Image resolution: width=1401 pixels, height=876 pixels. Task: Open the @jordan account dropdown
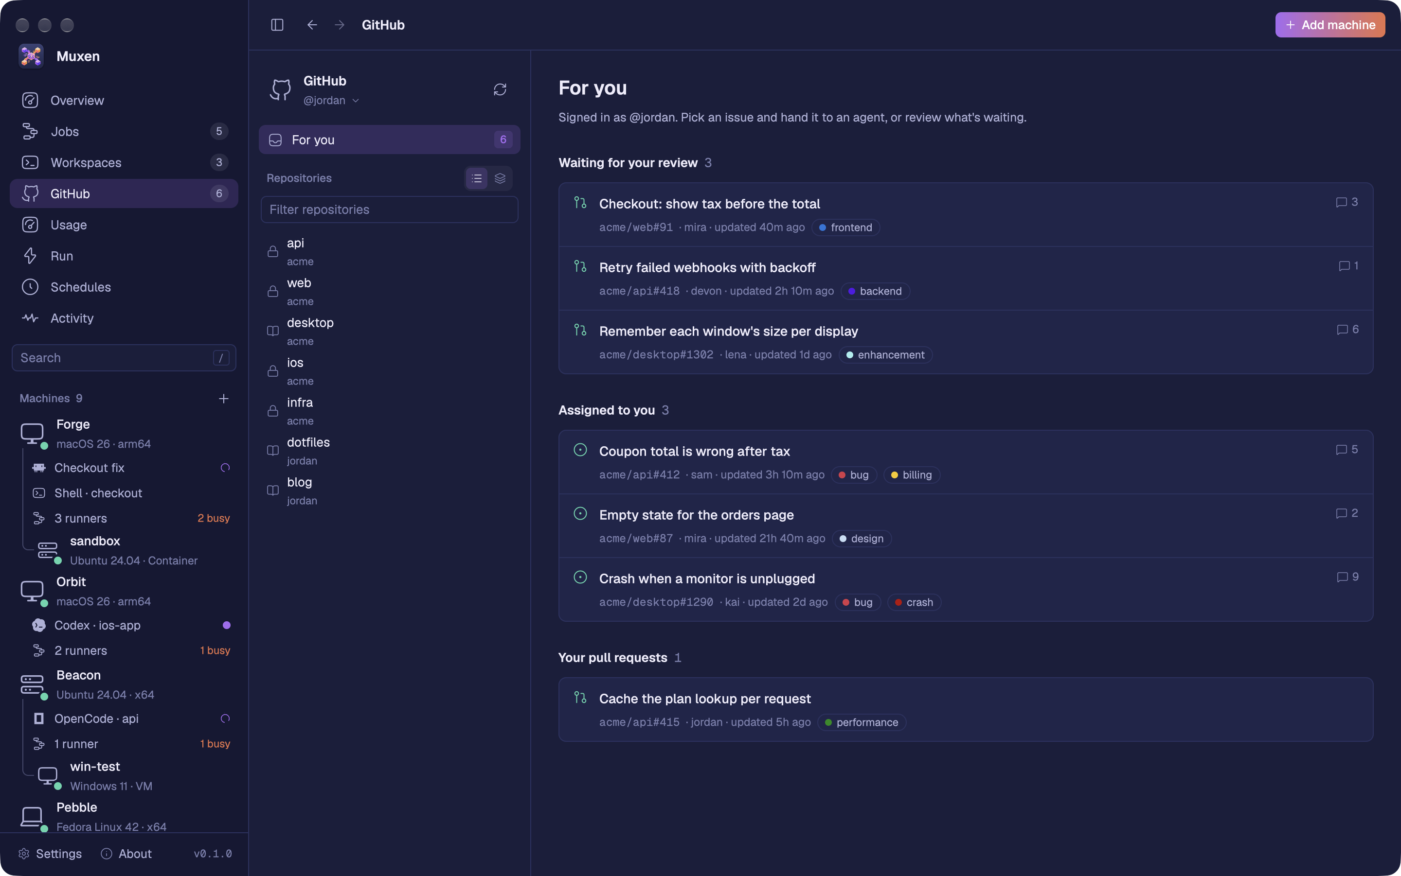332,100
